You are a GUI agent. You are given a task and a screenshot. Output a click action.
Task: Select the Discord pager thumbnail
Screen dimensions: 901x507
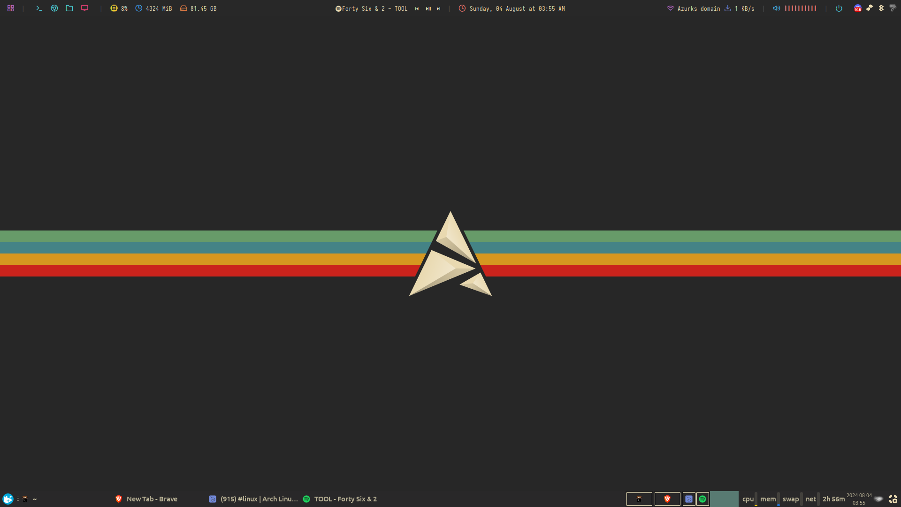coord(689,499)
